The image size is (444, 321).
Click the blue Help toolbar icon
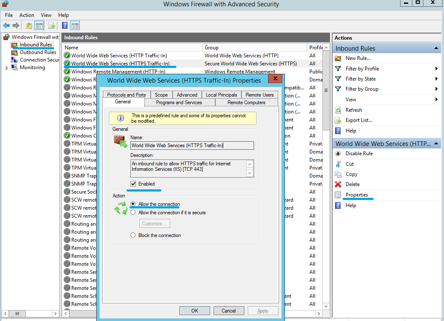[x=65, y=25]
